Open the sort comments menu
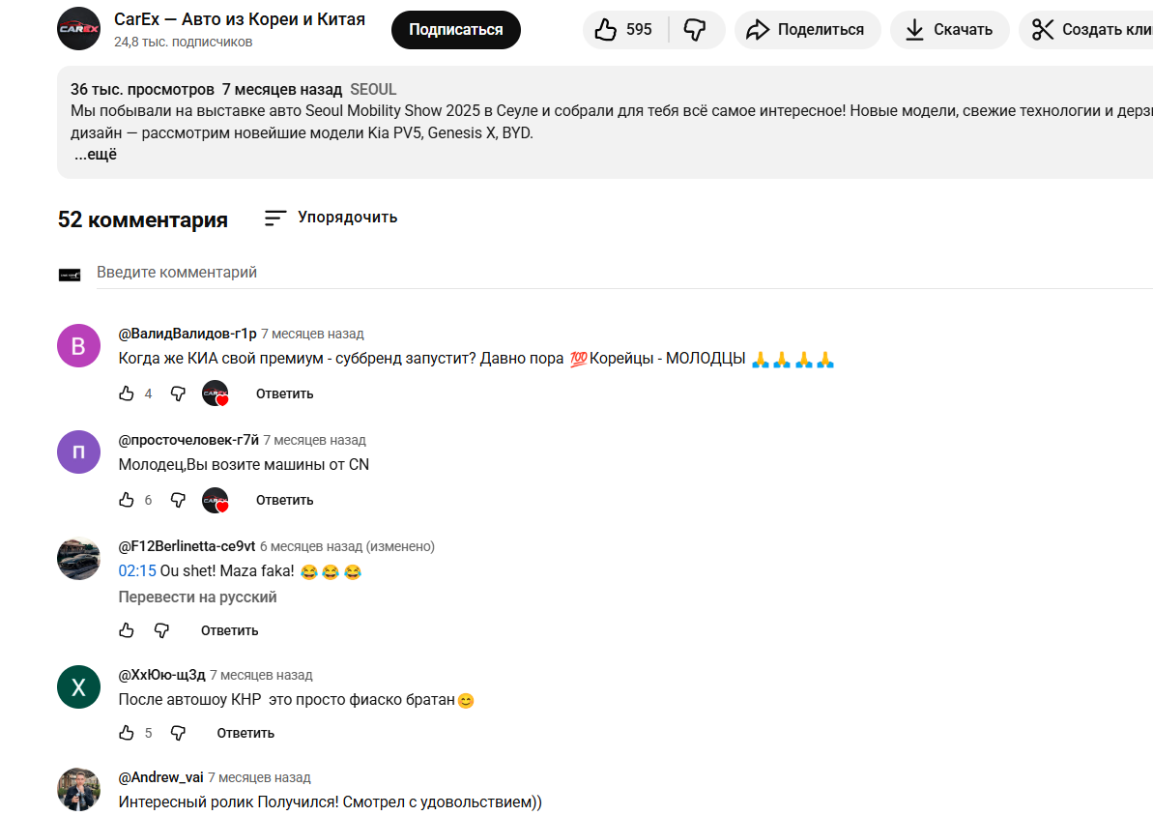Screen dimensions: 1153x816 (331, 218)
